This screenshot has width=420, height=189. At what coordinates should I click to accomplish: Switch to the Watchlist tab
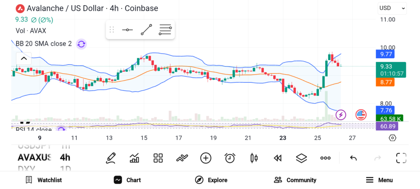click(43, 180)
